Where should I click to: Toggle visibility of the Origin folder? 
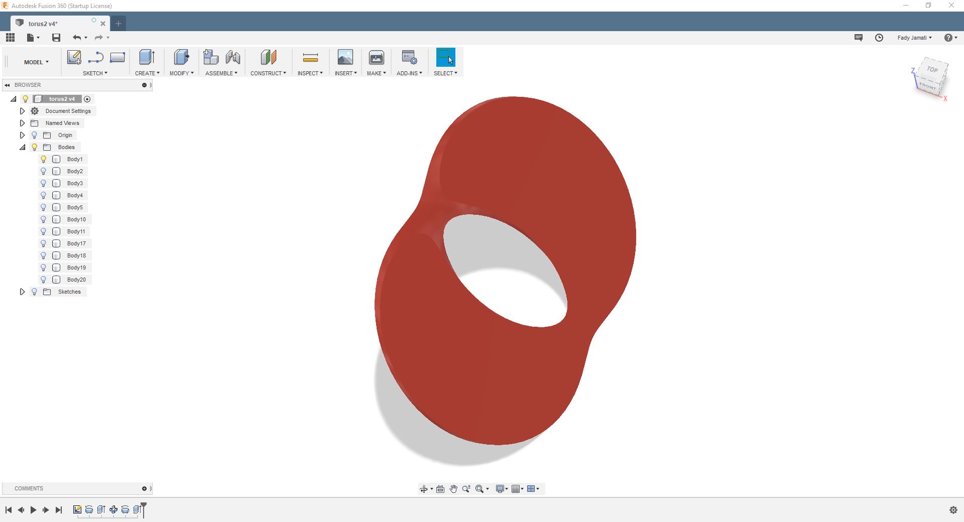35,135
